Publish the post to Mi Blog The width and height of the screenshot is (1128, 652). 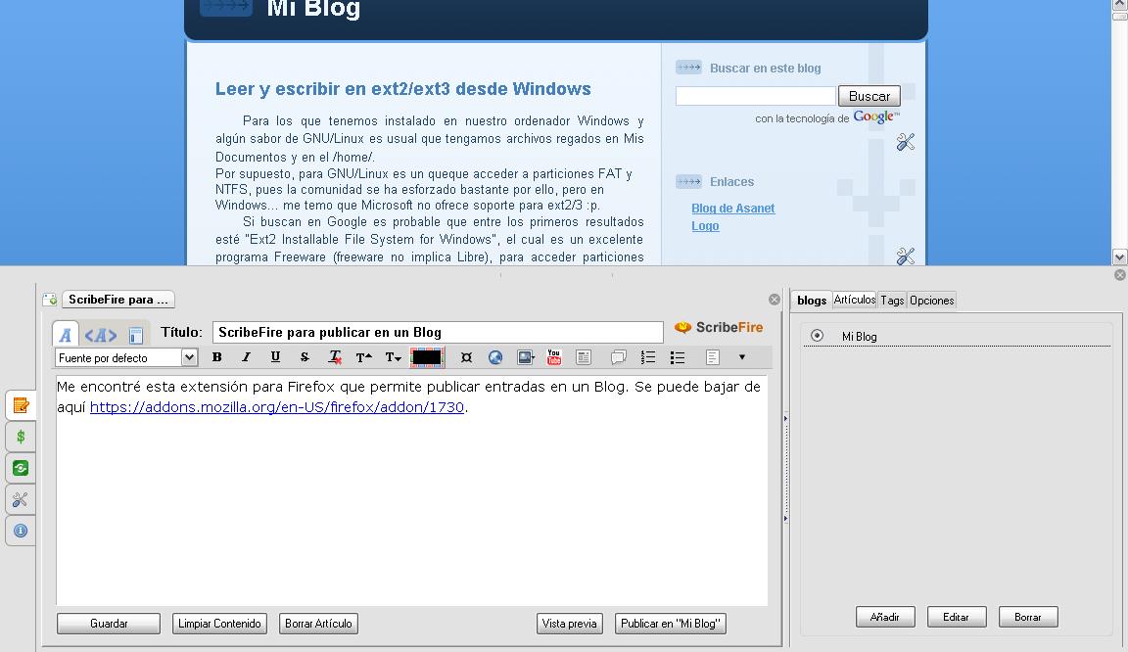pos(671,624)
